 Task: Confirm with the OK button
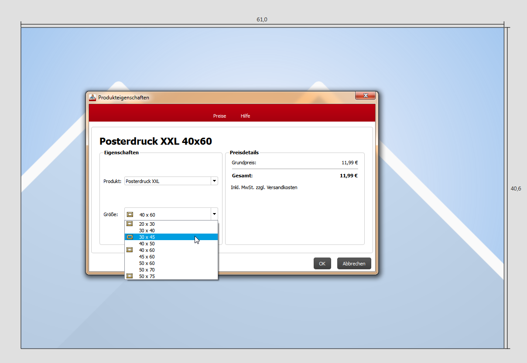pos(322,263)
